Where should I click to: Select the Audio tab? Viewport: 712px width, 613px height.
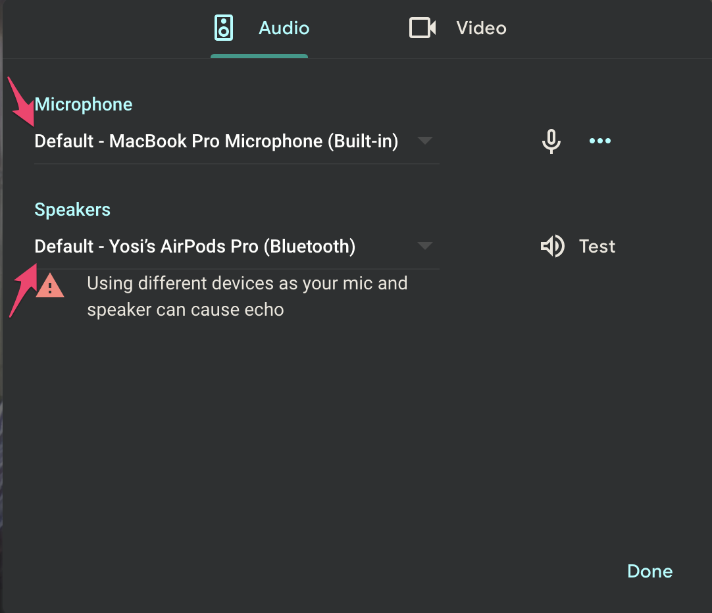283,28
